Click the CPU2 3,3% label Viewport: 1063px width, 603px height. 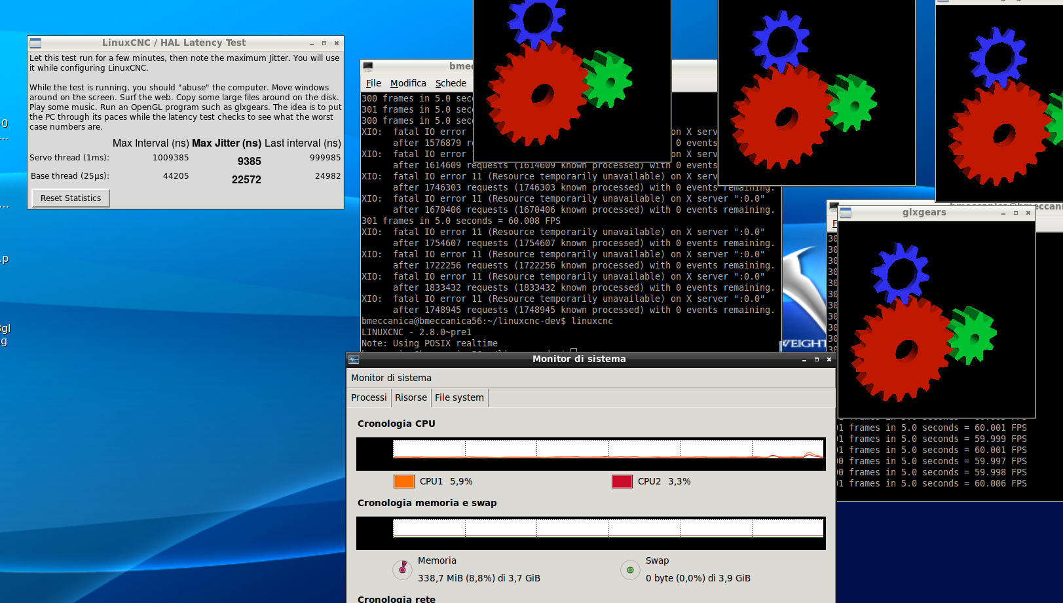664,481
